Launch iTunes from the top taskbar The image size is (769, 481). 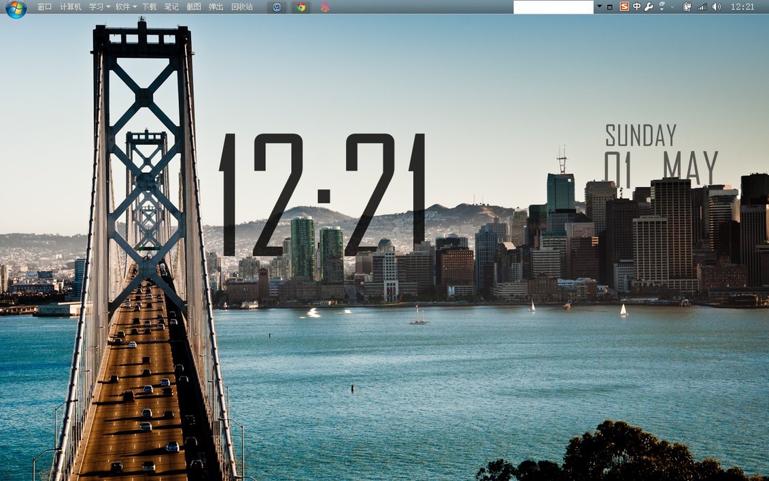277,7
